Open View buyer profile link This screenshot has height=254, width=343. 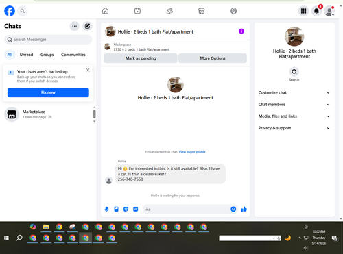pyautogui.click(x=192, y=152)
